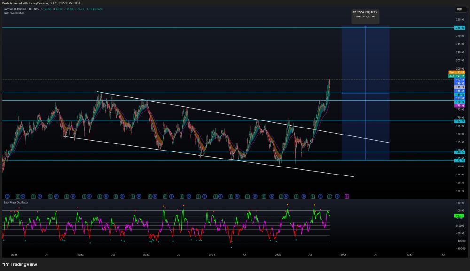Click the 2025 time axis label
470x271 pixels.
(x=278, y=255)
